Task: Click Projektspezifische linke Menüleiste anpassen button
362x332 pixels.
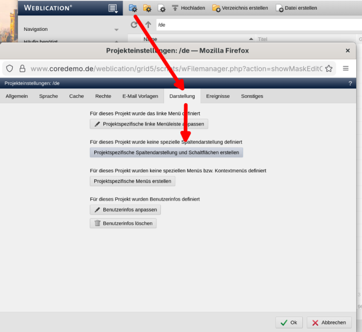Action: 149,124
